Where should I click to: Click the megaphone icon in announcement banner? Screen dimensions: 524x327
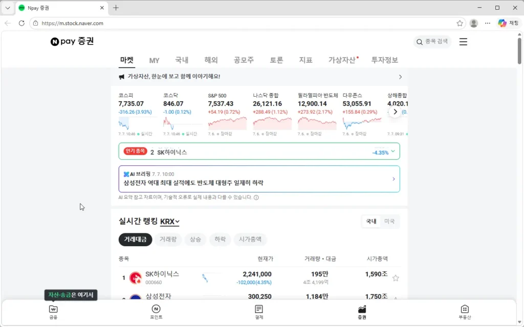pyautogui.click(x=122, y=77)
